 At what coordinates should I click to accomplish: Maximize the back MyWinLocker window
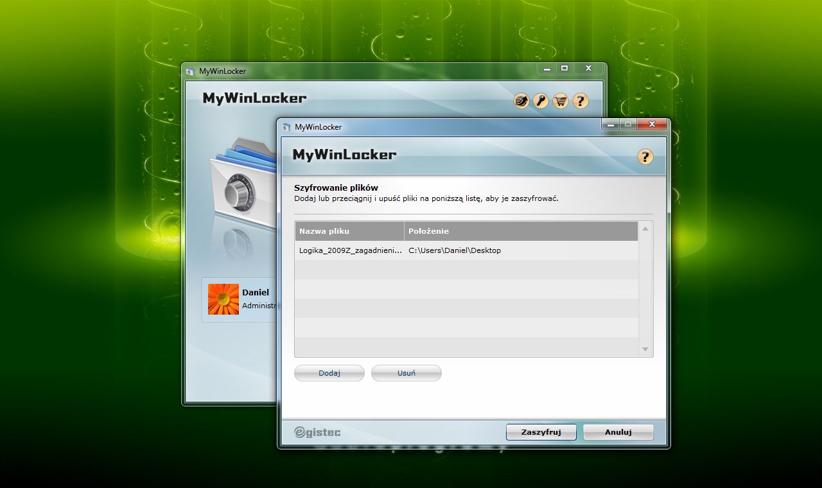pyautogui.click(x=564, y=68)
